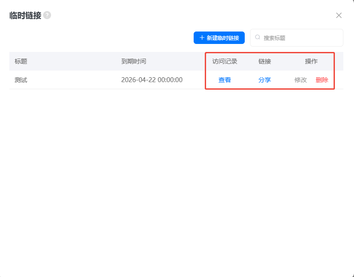This screenshot has height=277, width=354.
Task: Click the expiry date 2026-04-22 00:00:00
Action: pyautogui.click(x=152, y=80)
